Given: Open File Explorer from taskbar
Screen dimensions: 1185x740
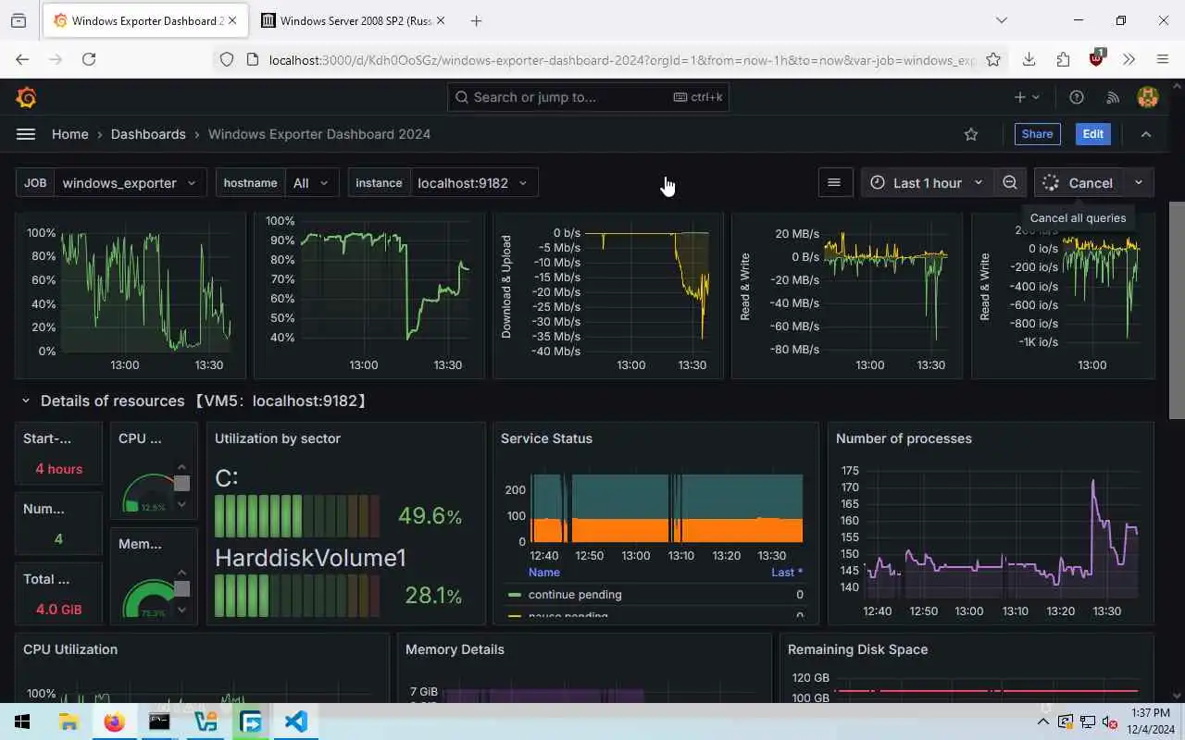Looking at the screenshot, I should pyautogui.click(x=69, y=721).
